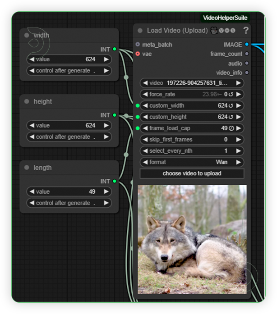Reset custom_width using its reset icon

(231, 105)
